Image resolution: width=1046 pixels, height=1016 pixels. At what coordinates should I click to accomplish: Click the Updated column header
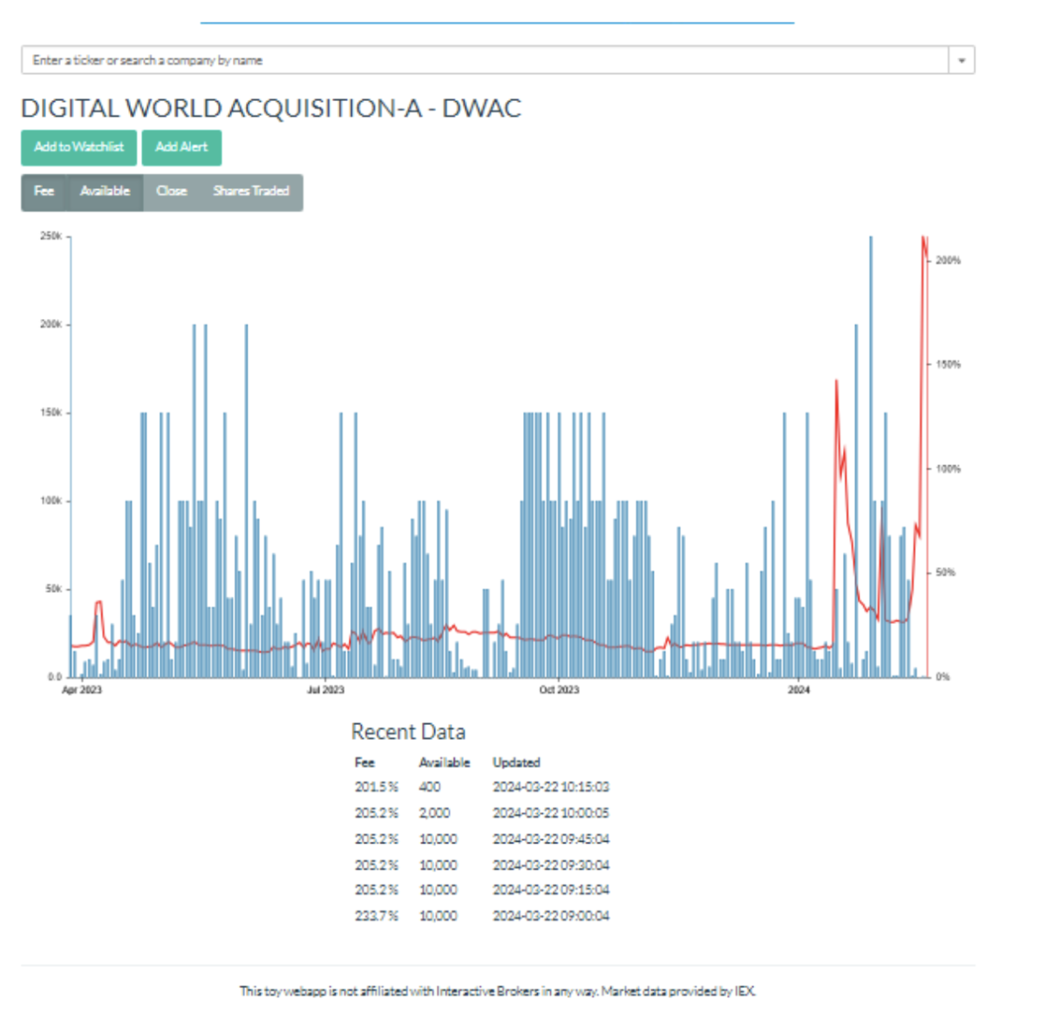click(516, 762)
